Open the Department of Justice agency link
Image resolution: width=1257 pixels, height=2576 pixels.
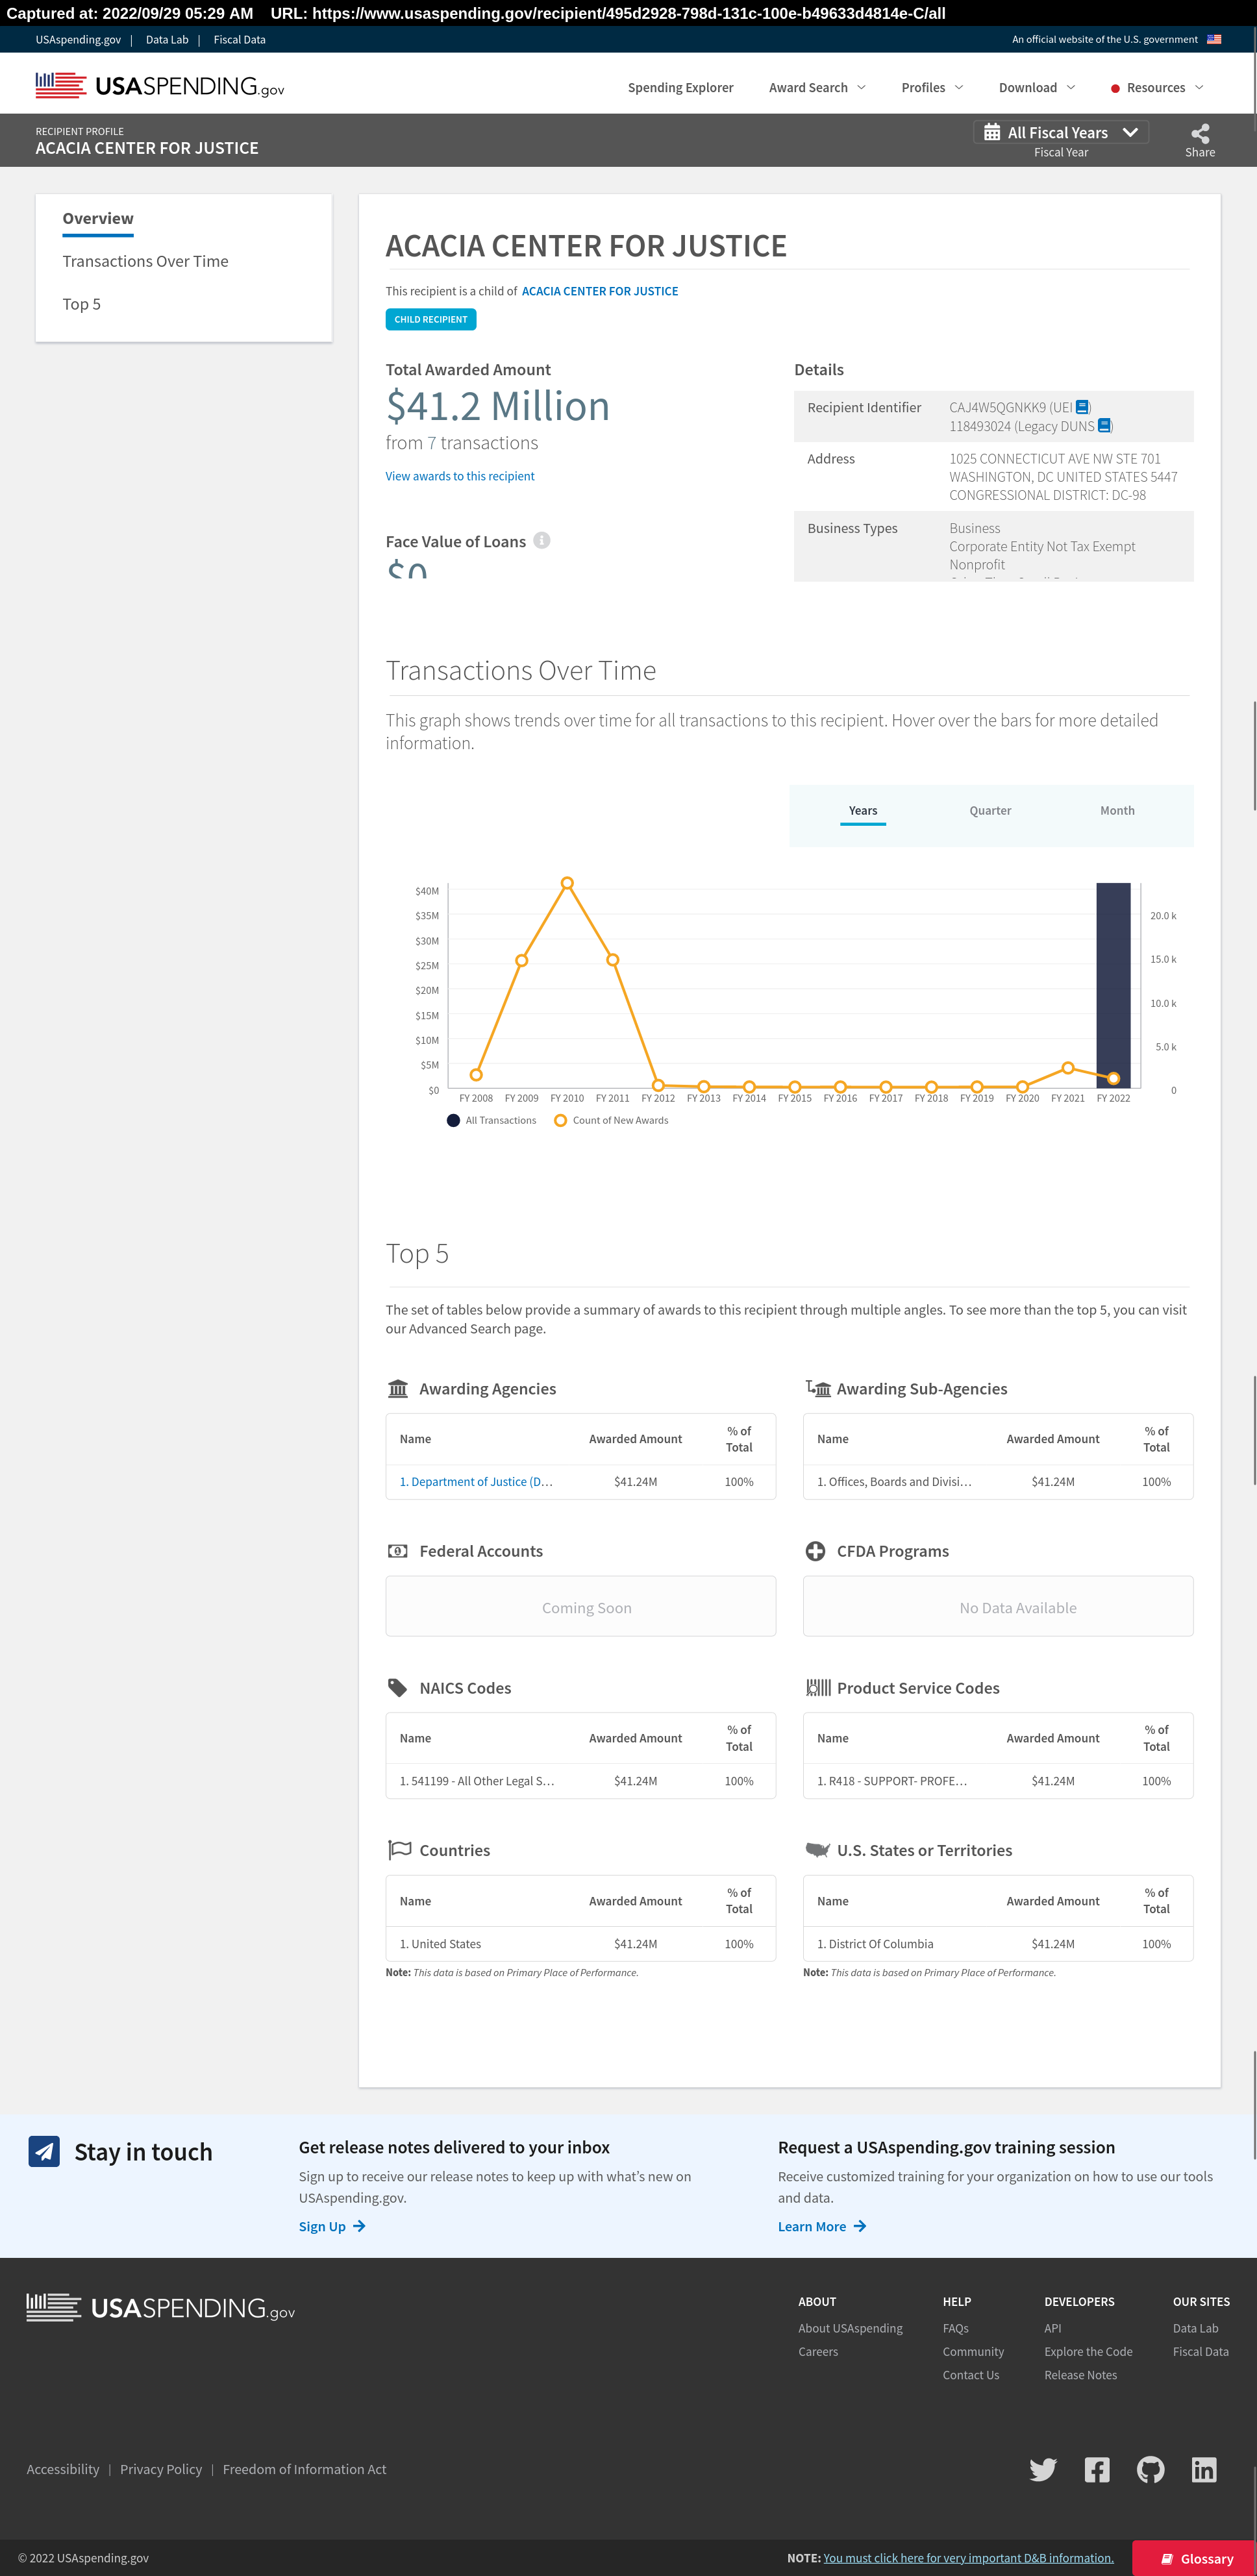(x=476, y=1481)
